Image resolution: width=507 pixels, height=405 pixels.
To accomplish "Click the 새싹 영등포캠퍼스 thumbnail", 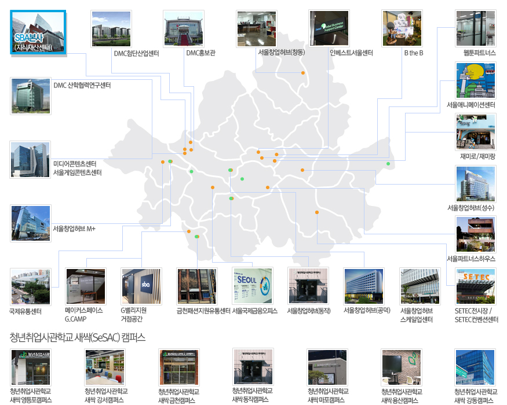I will pyautogui.click(x=31, y=367).
